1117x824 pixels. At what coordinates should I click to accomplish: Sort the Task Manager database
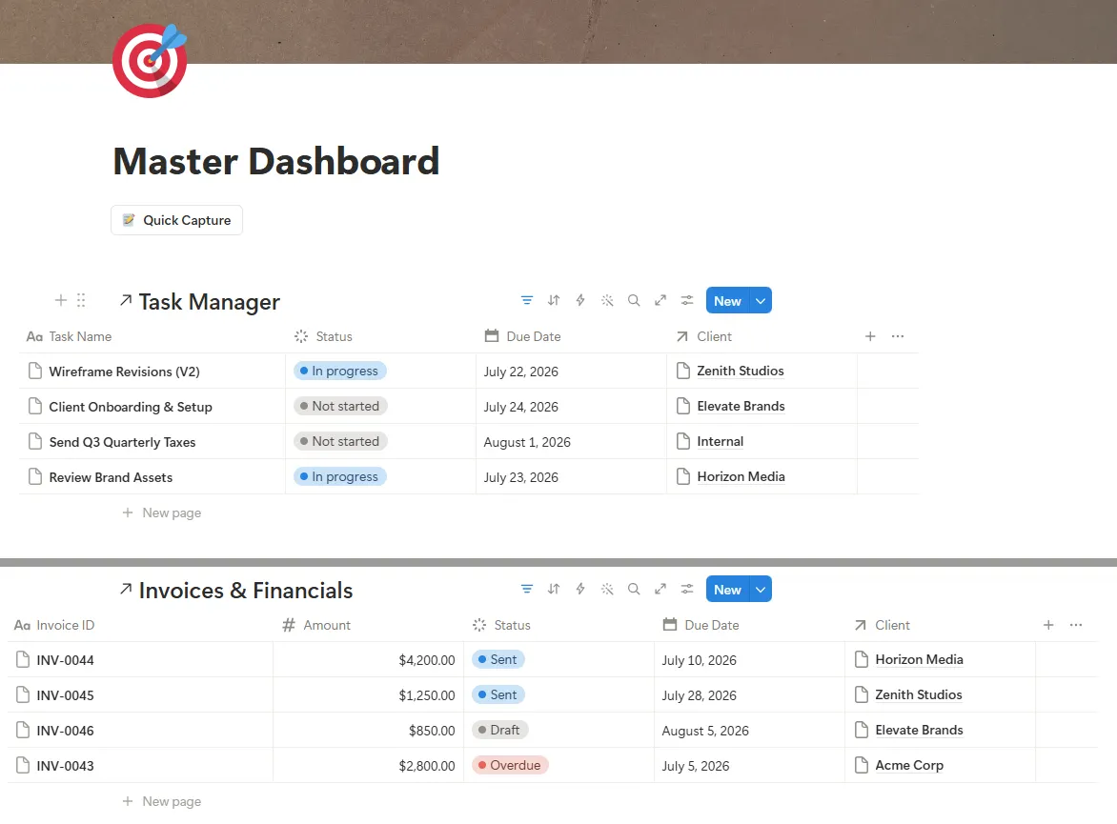click(554, 300)
